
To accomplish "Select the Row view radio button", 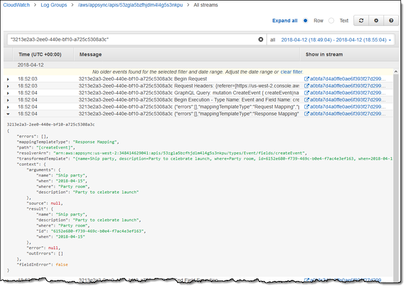I will click(x=305, y=21).
